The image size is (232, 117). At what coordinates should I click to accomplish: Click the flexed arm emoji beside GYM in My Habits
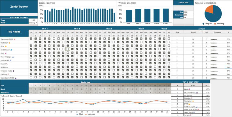coord(6,46)
